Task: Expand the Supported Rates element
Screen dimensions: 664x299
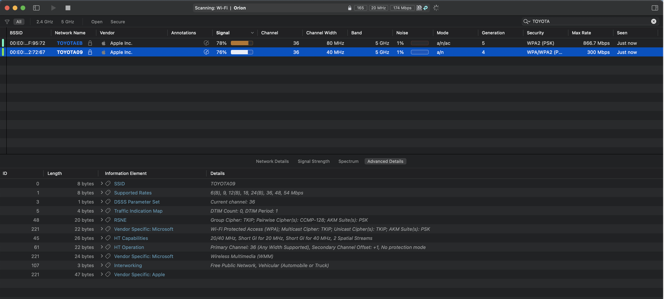Action: (102, 193)
